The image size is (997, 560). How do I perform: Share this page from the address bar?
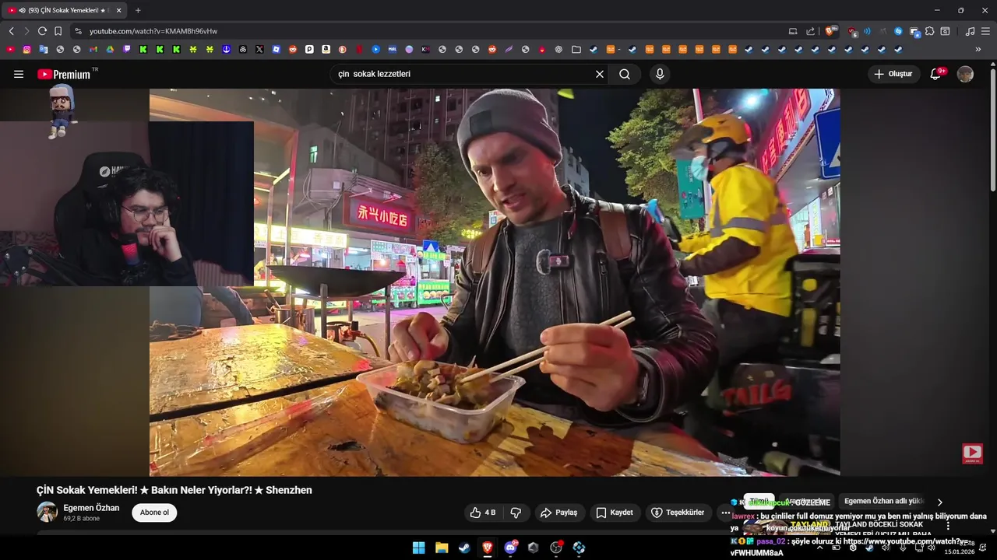point(810,31)
